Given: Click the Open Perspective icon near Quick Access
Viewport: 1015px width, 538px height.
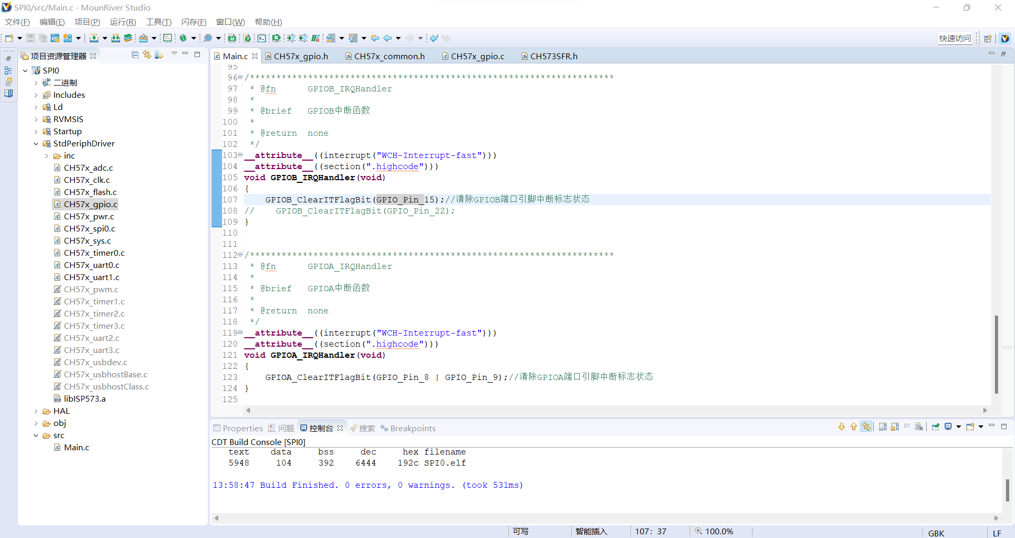Looking at the screenshot, I should pos(988,38).
